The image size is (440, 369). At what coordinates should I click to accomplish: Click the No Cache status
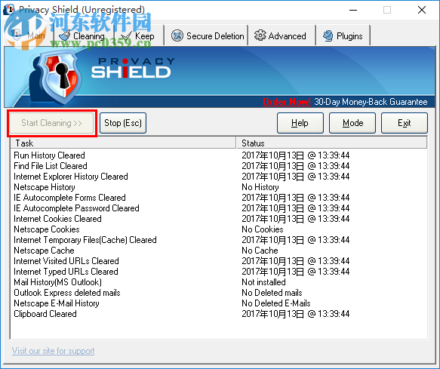point(260,251)
